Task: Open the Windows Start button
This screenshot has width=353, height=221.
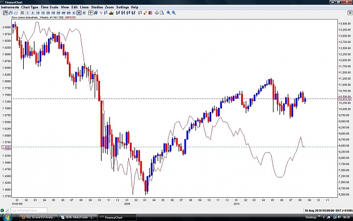Action: 7,218
